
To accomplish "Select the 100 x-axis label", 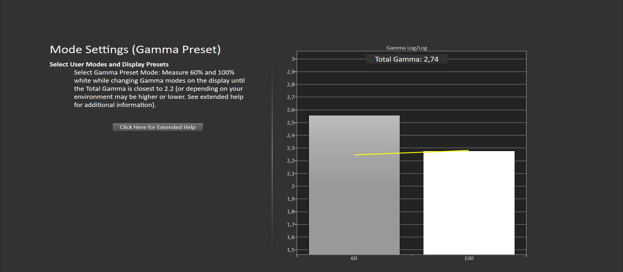I will 469,258.
